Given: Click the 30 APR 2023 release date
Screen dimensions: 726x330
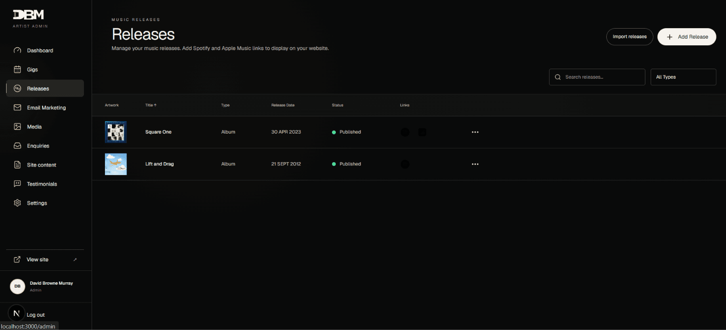Looking at the screenshot, I should pyautogui.click(x=286, y=132).
